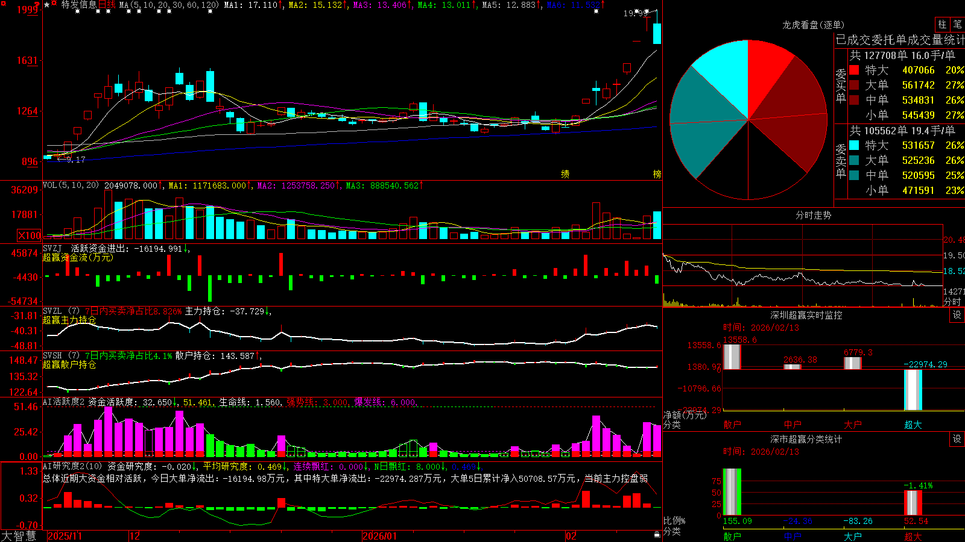Image resolution: width=965 pixels, height=542 pixels.
Task: Click the SVZJ indicator name
Action: pyautogui.click(x=52, y=248)
